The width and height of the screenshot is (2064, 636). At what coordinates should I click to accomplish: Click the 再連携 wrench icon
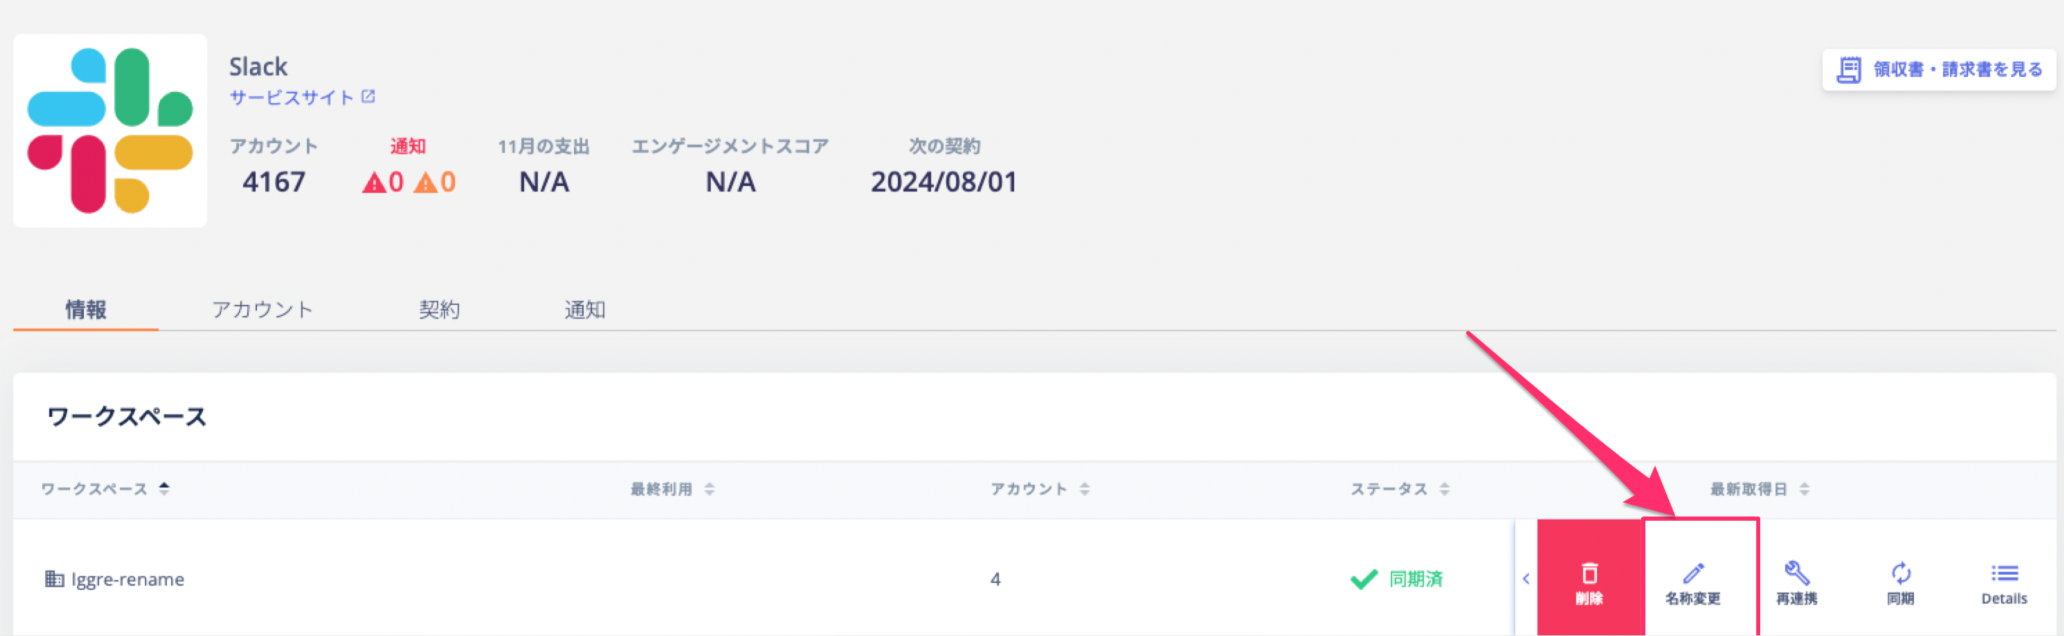[1796, 573]
